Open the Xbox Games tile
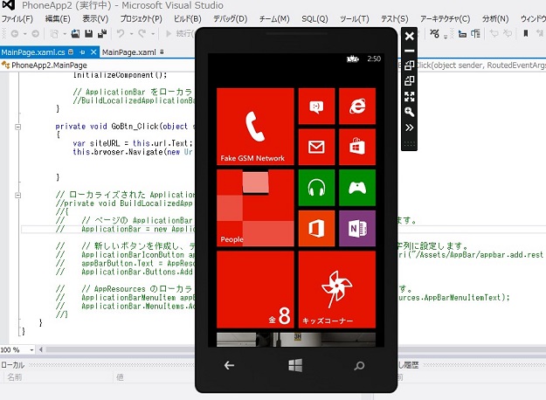Screen dimensions: 546x400 point(357,188)
